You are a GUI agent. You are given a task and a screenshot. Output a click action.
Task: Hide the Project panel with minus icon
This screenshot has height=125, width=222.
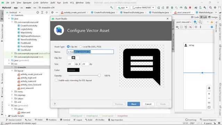pos(57,12)
